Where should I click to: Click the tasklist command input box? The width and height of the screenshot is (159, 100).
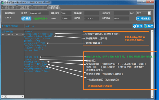coord(78,26)
